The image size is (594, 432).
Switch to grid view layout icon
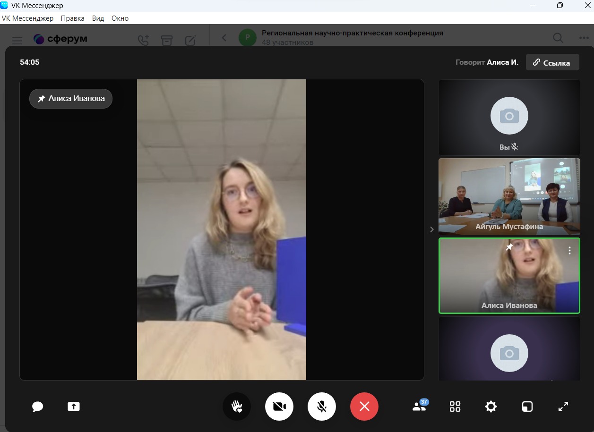[455, 407]
